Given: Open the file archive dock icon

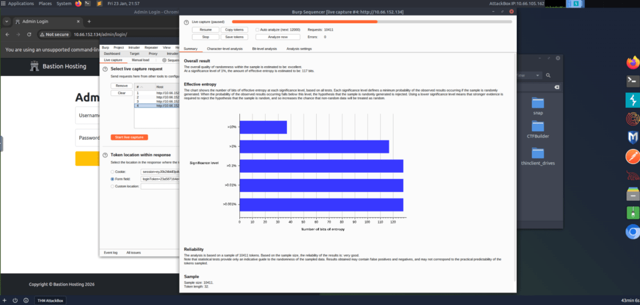Looking at the screenshot, I should pyautogui.click(x=632, y=194).
